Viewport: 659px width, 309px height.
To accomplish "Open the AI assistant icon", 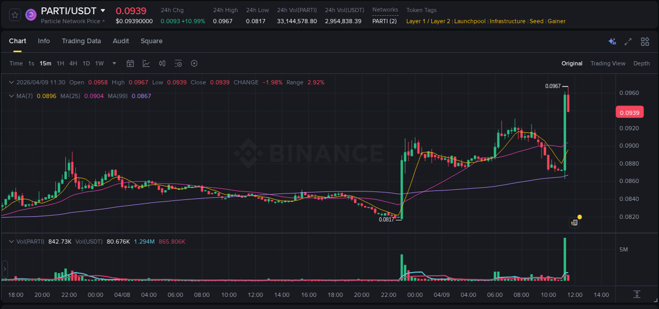I will [612, 41].
